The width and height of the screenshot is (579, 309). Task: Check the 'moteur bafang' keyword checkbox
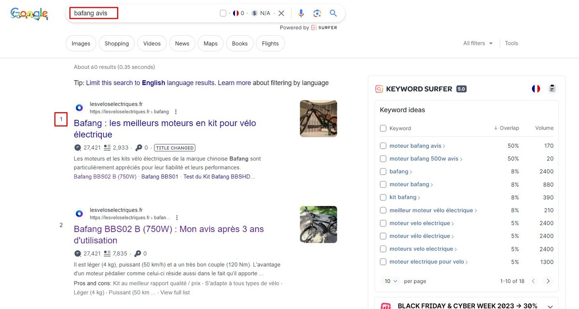(x=383, y=184)
